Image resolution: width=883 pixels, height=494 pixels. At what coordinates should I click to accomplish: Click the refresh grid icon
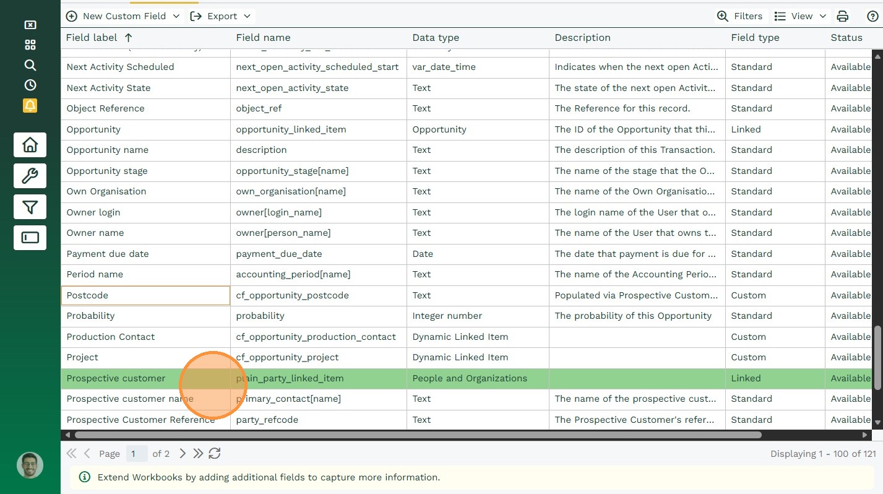click(215, 454)
